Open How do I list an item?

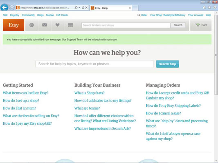[x=19, y=108]
